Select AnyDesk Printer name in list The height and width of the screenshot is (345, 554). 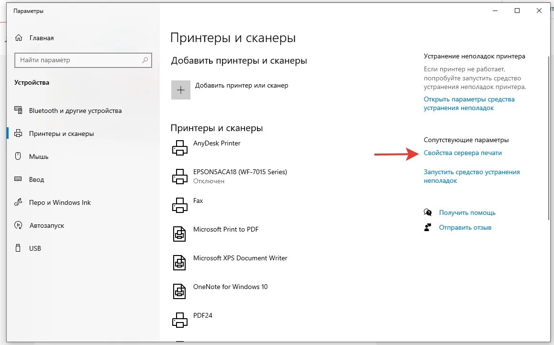217,143
